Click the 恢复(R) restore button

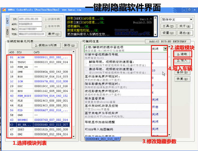tap(182, 79)
